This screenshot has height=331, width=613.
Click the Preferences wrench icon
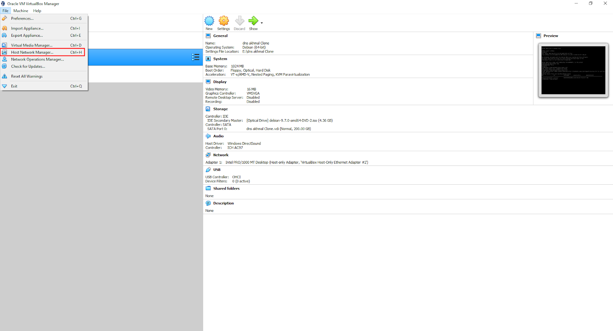pos(5,18)
